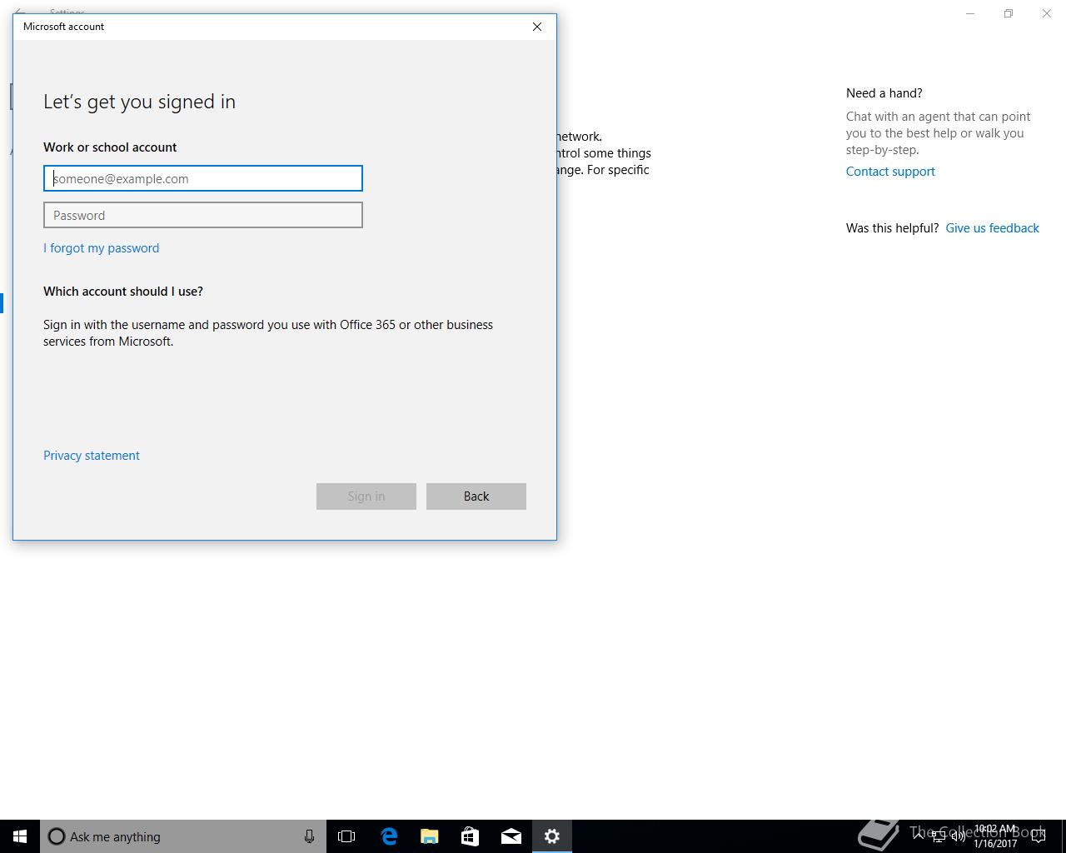Click the Cortana 'Ask me anything' search box
The image size is (1066, 853).
183,836
